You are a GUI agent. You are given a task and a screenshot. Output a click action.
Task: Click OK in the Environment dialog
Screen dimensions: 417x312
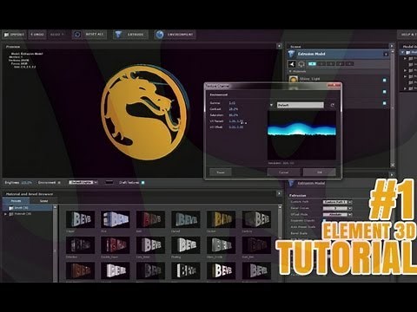click(x=320, y=172)
